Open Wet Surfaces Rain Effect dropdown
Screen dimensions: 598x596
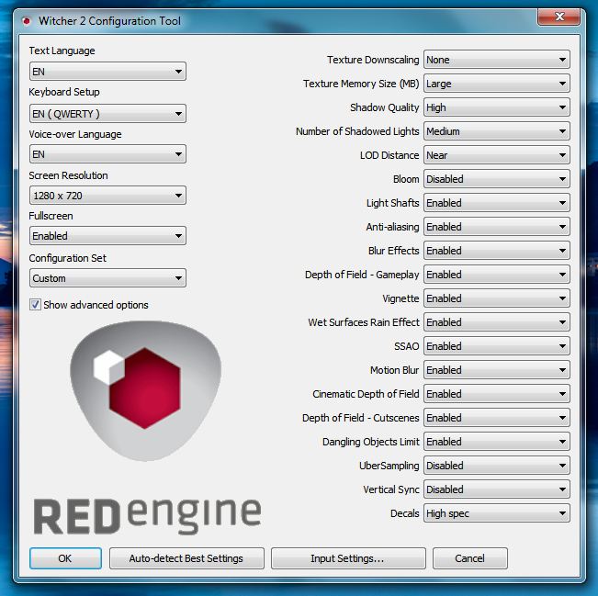tap(497, 322)
